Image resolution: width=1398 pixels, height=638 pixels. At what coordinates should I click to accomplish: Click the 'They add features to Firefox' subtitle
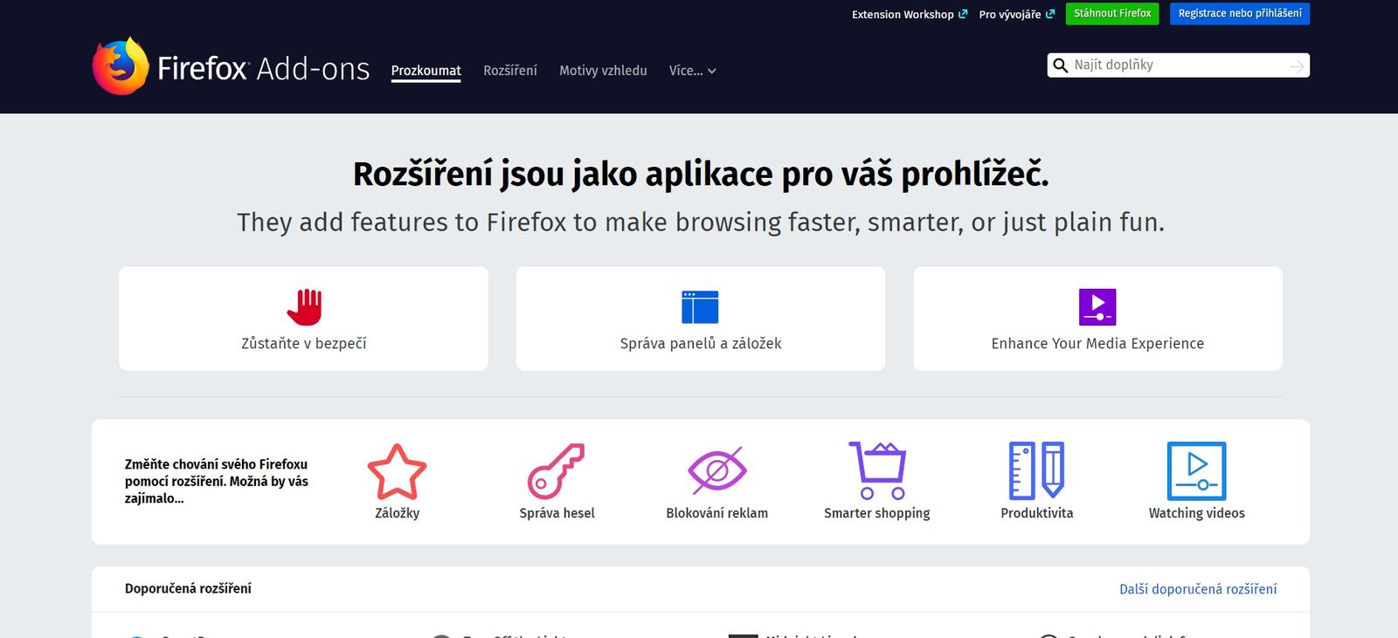(x=701, y=223)
